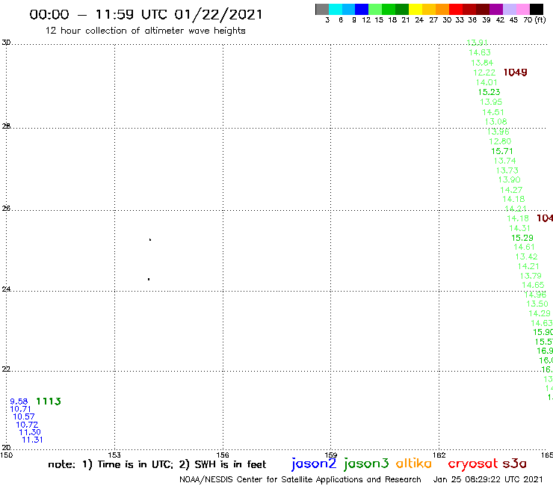Screen dimensions: 553x486
Task: Click the wave height value 14.01
Action: pyautogui.click(x=486, y=82)
